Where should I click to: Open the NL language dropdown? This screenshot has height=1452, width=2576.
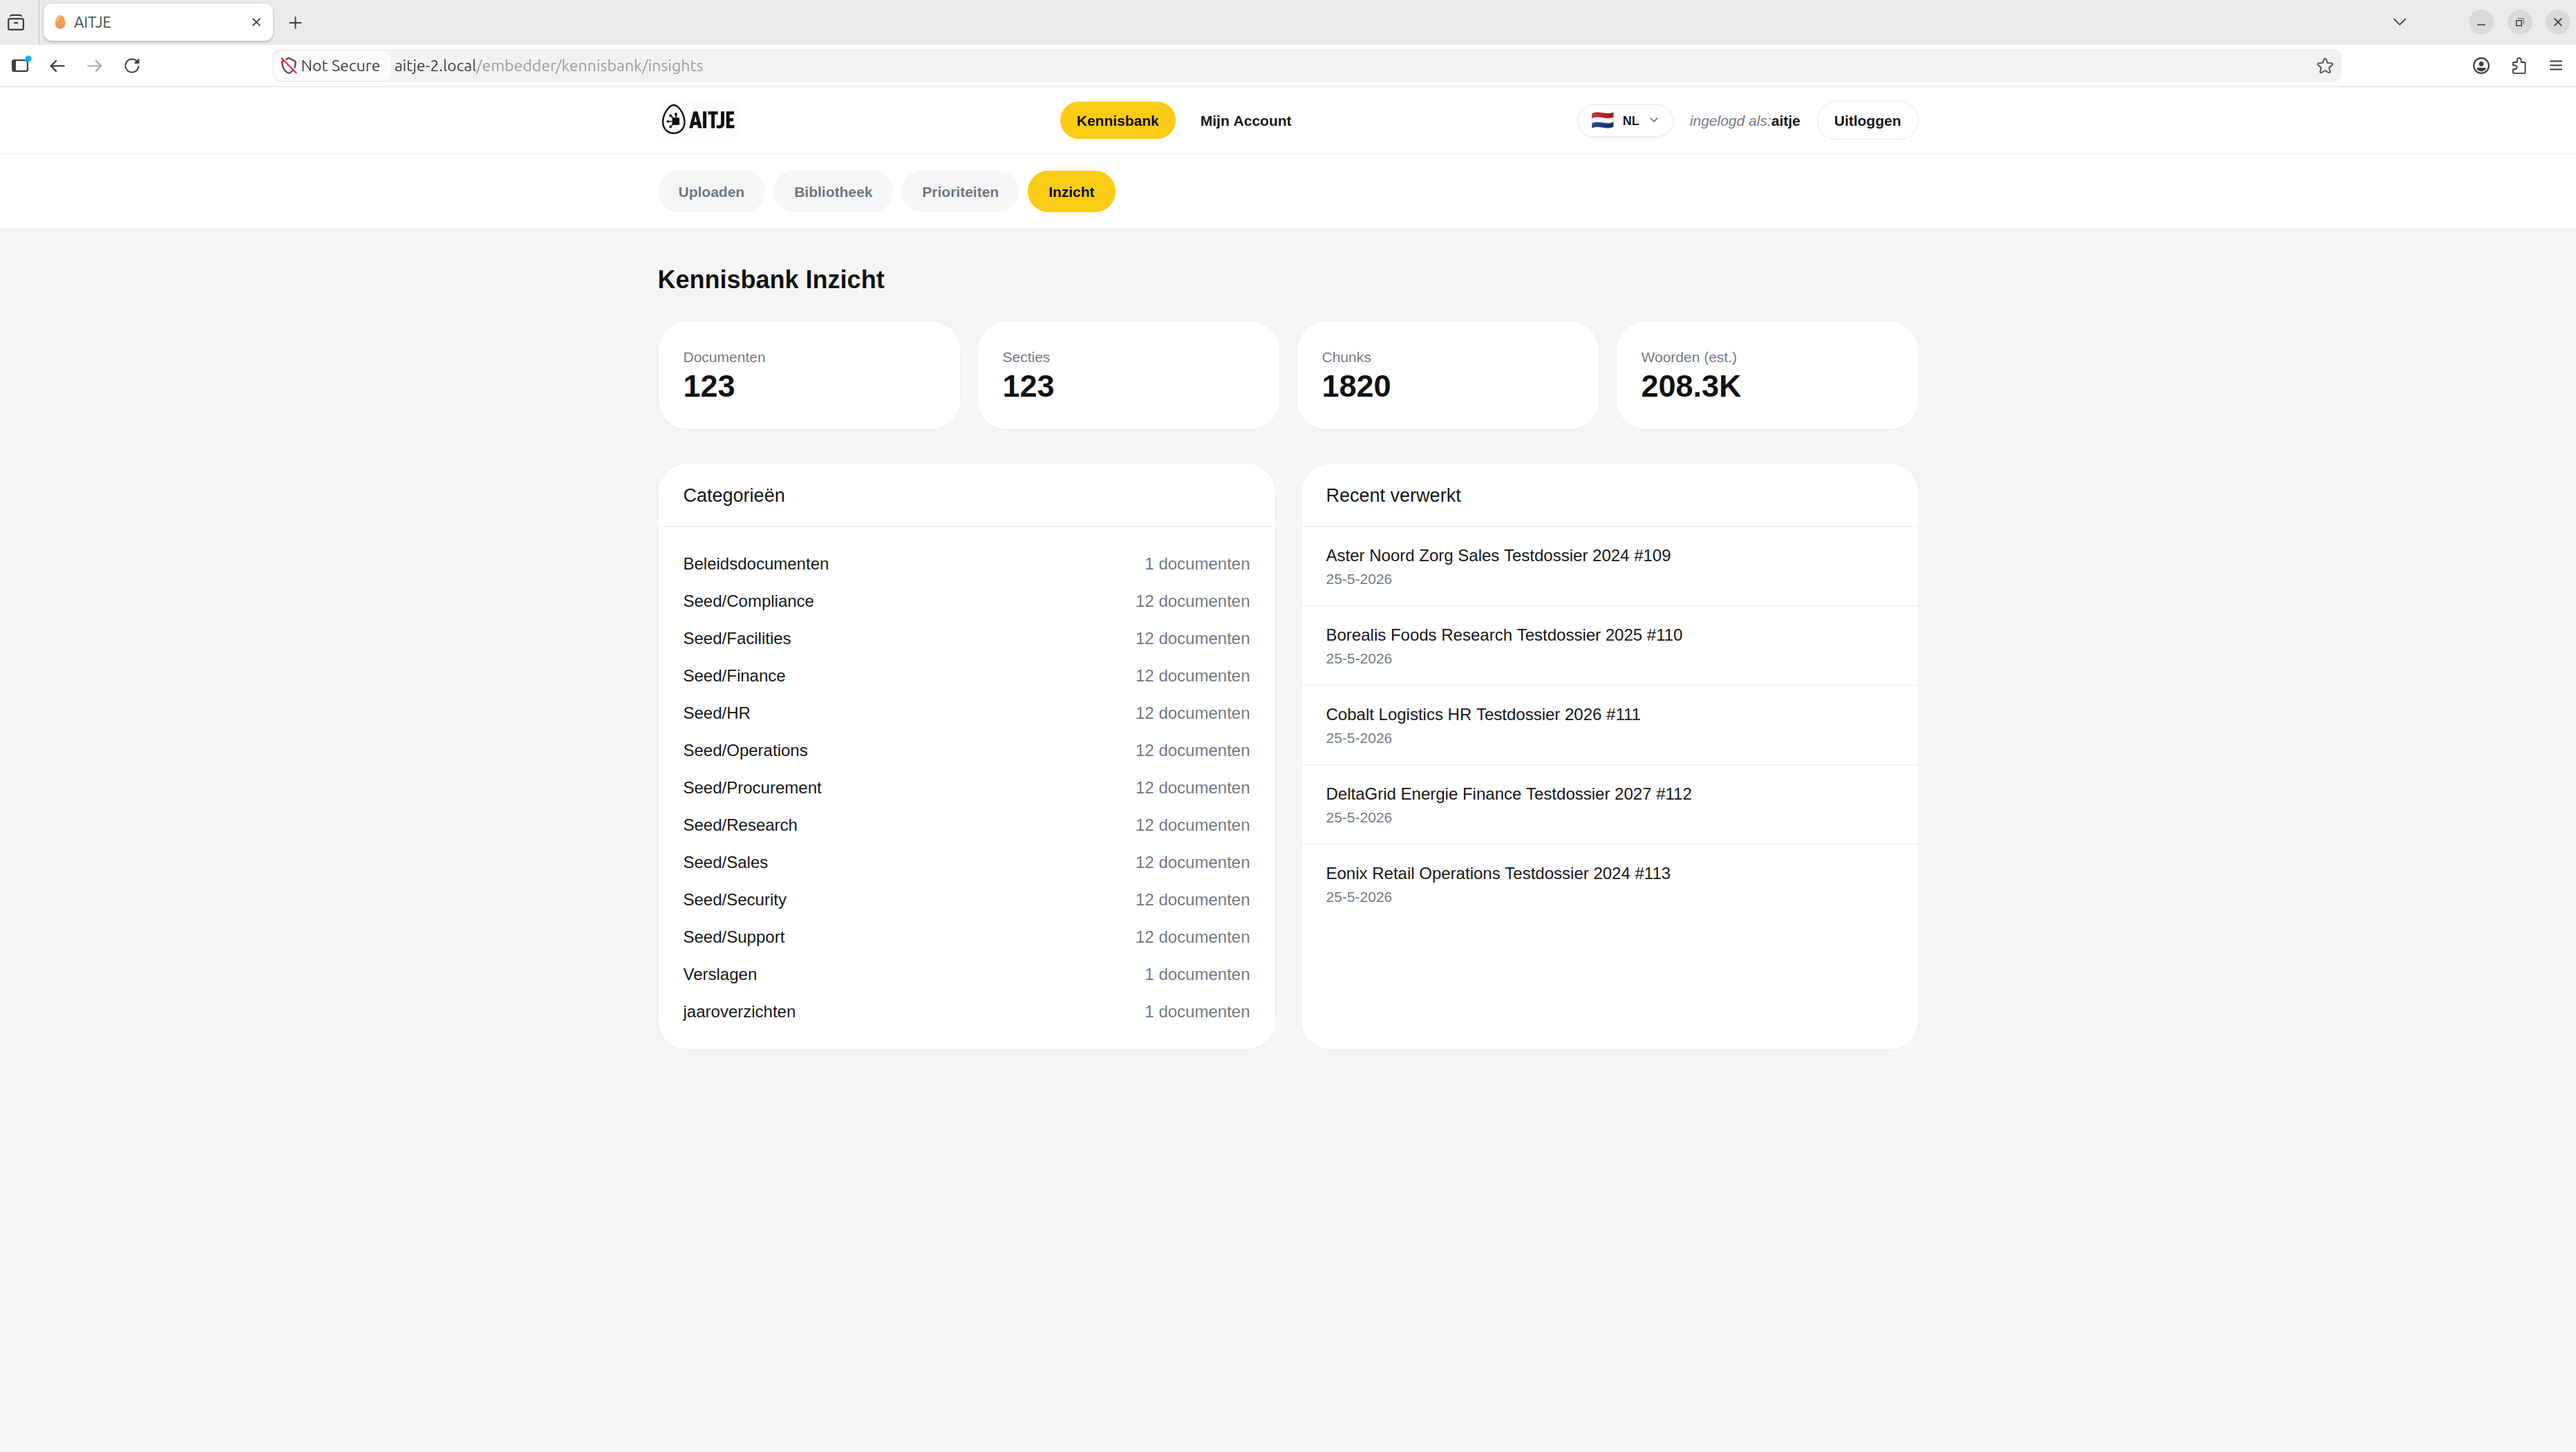1625,121
